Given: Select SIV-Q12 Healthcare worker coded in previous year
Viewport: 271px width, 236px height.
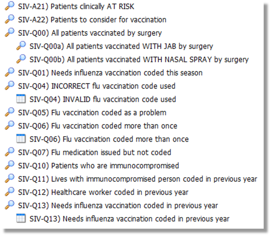Looking at the screenshot, I should click(x=103, y=192).
